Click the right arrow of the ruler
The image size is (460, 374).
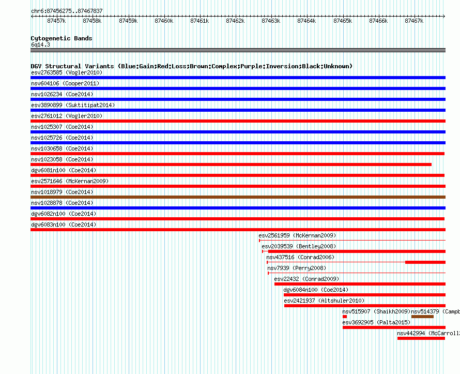(444, 16)
